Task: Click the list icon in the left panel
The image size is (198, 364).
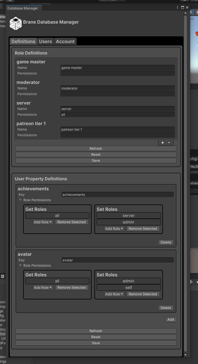Action: tap(3, 276)
